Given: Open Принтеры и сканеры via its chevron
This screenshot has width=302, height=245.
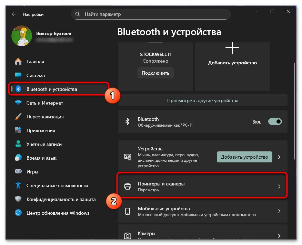Looking at the screenshot, I should (x=279, y=187).
